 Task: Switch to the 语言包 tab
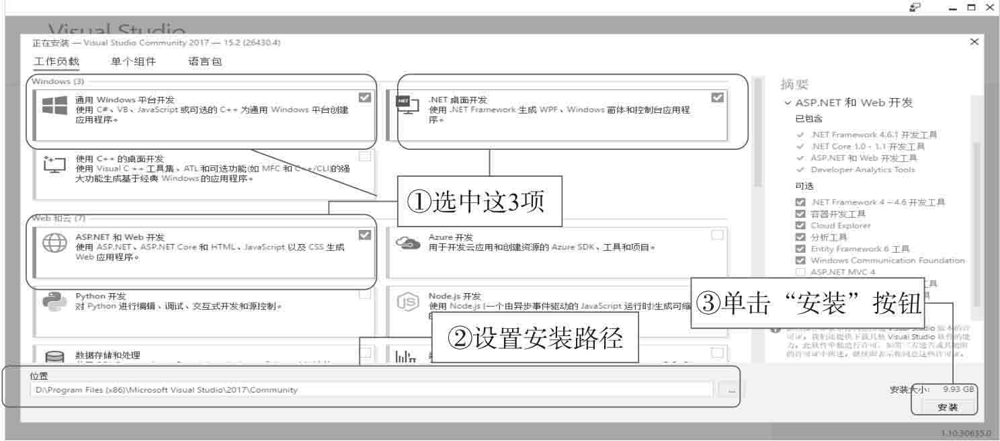(x=205, y=62)
